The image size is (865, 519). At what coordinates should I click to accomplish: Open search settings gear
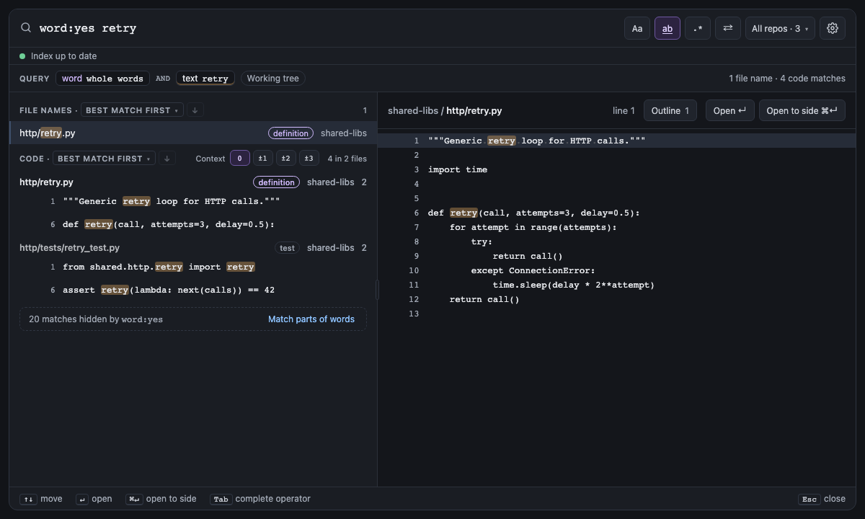coord(833,28)
